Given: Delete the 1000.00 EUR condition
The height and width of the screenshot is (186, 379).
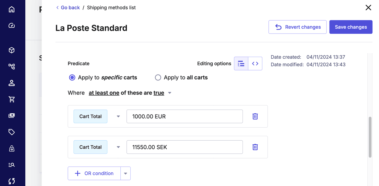Looking at the screenshot, I should [x=255, y=116].
